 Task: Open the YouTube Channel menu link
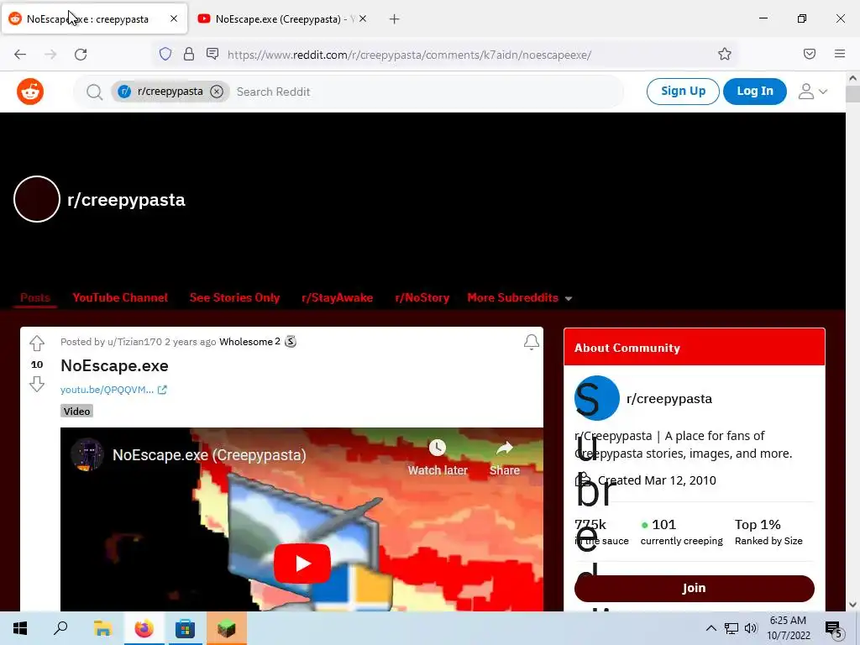pyautogui.click(x=120, y=298)
